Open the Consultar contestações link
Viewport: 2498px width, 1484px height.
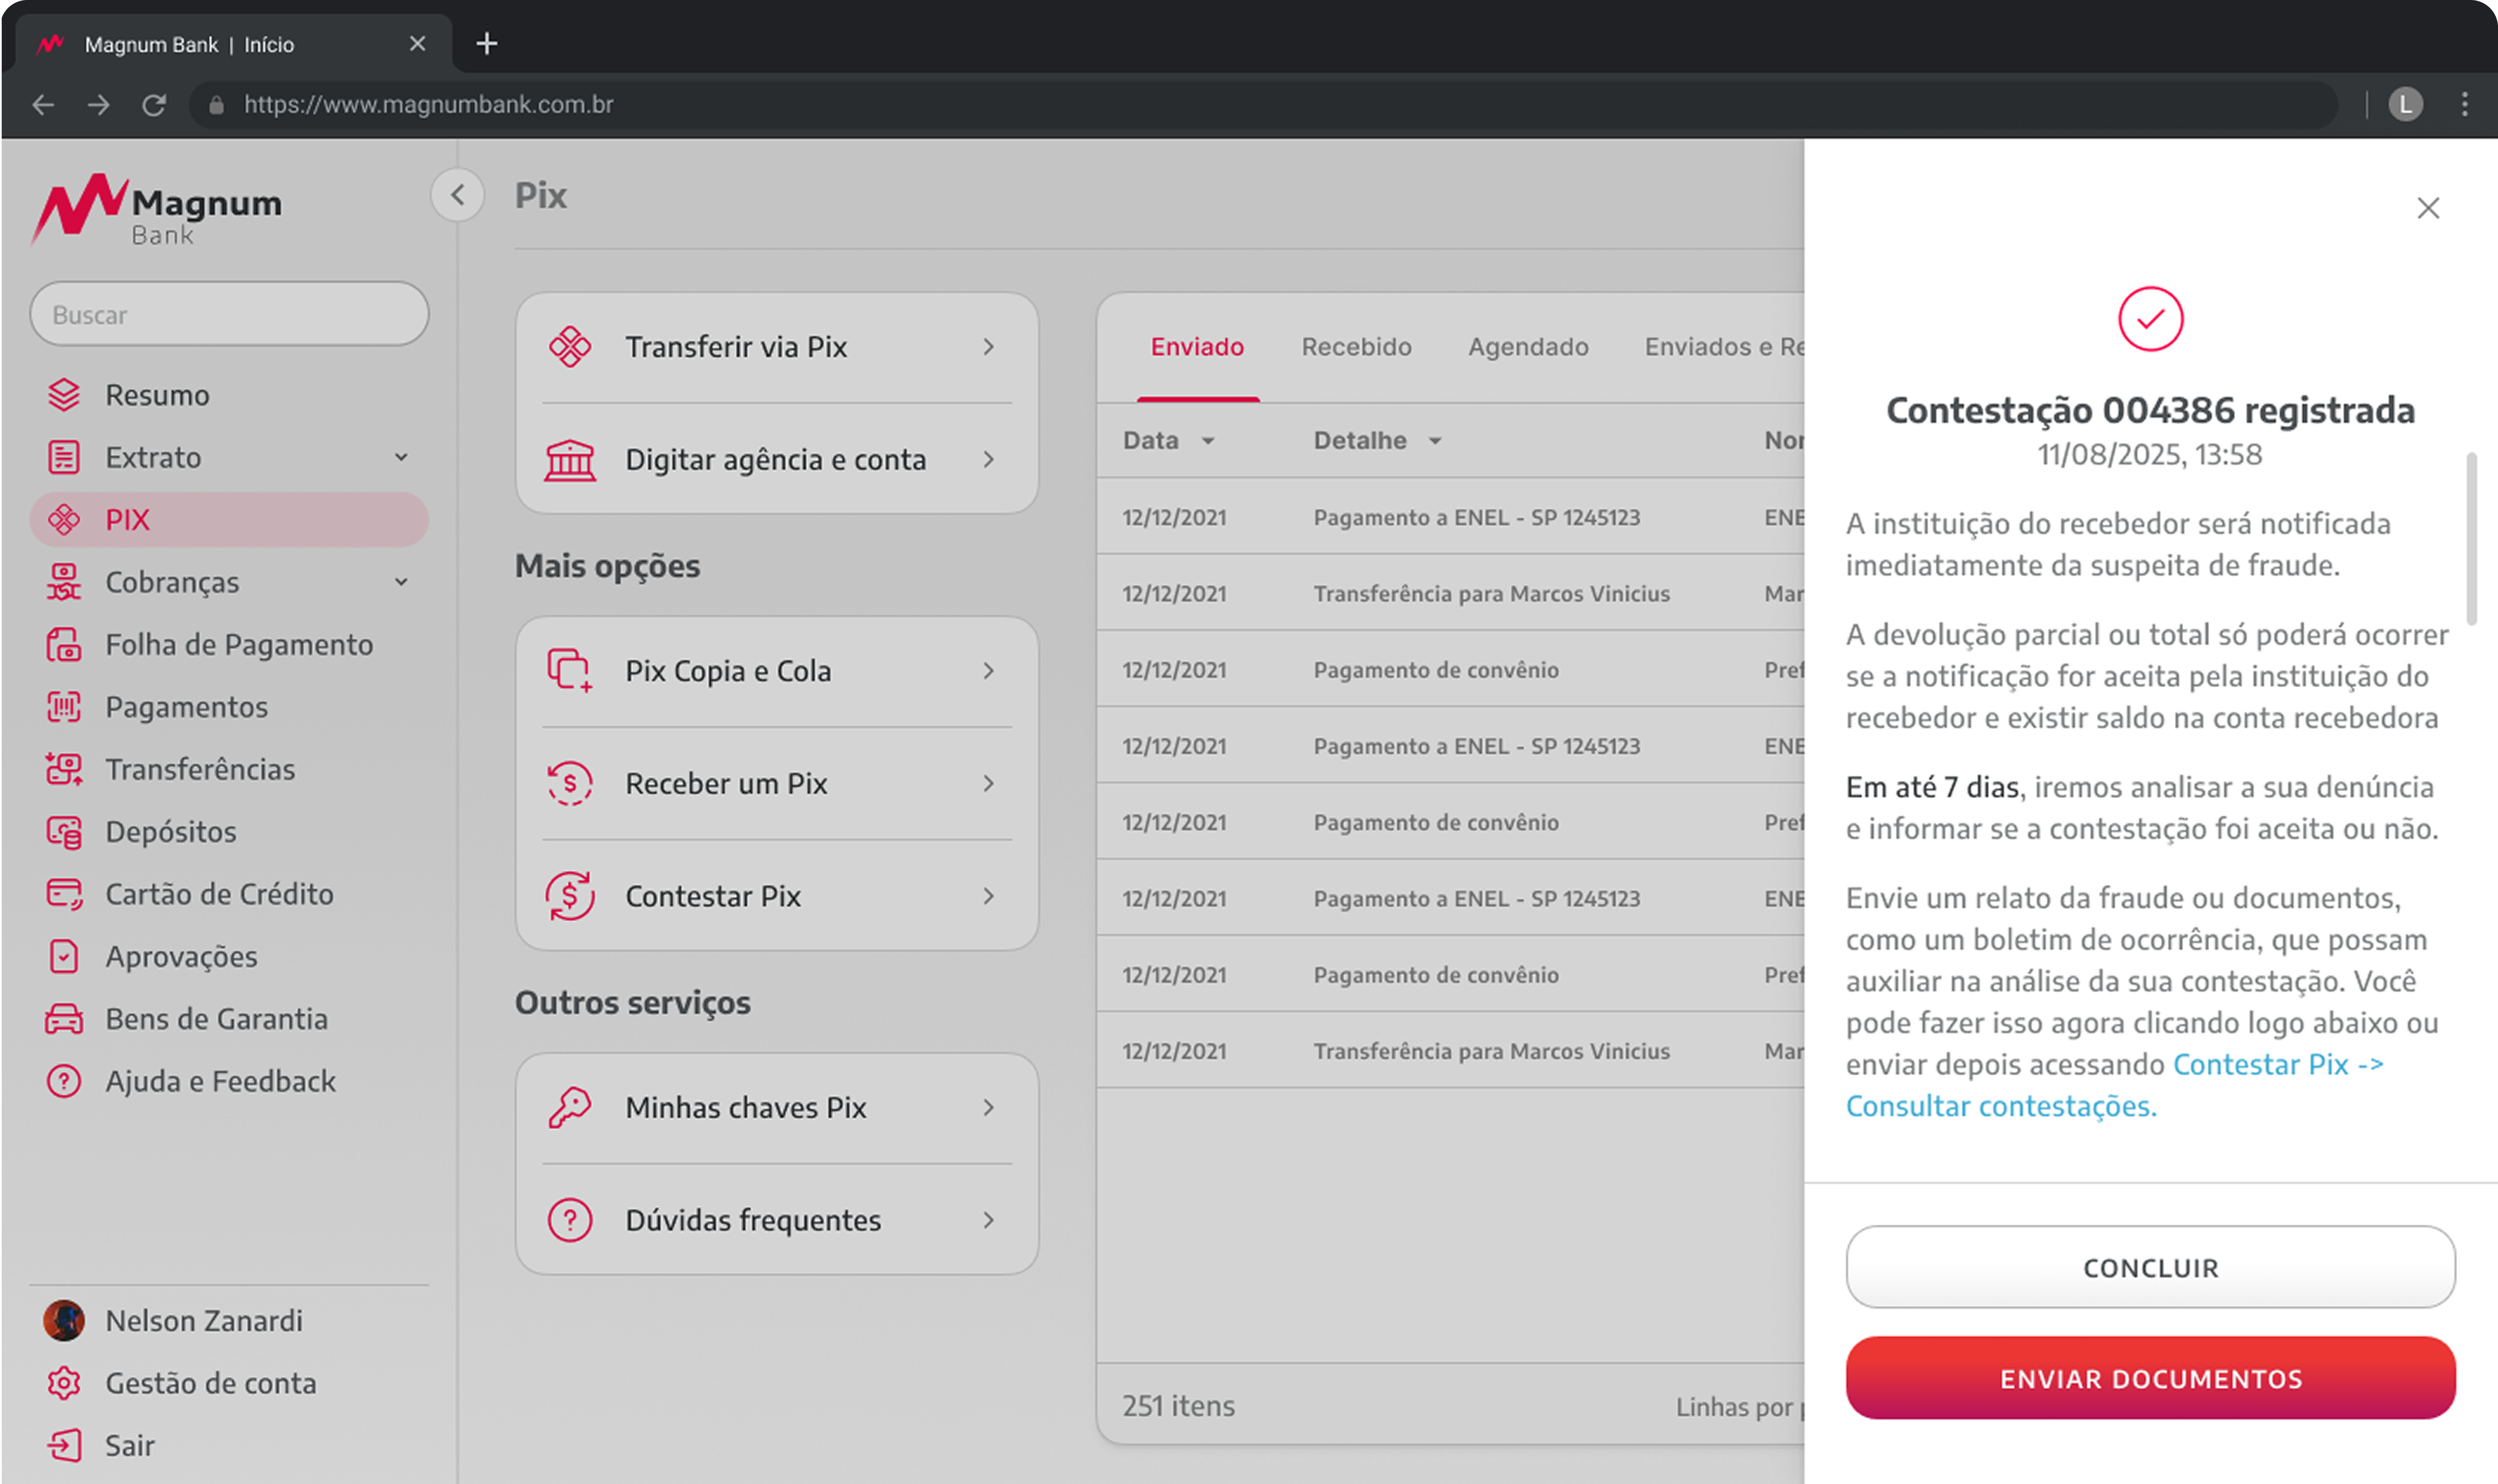[2000, 1106]
